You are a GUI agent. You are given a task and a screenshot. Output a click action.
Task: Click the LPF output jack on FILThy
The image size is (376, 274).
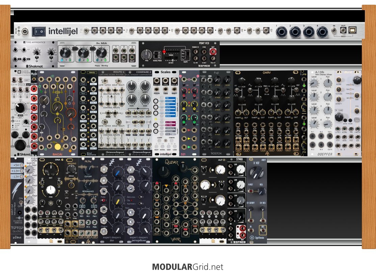[x=82, y=234]
